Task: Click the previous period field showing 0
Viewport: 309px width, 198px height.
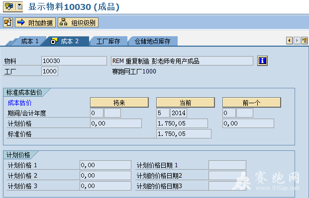Action: (229, 113)
